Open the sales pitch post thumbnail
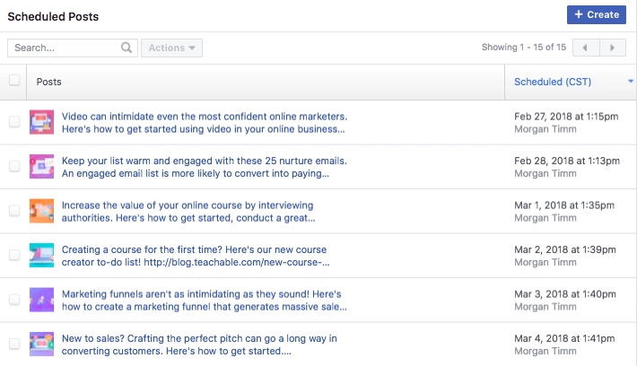 pos(41,344)
